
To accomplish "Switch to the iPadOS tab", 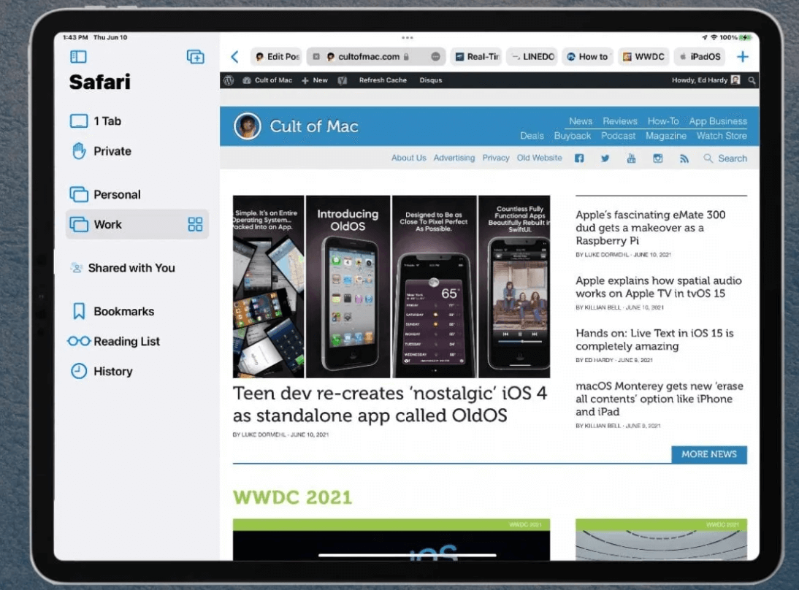I will click(700, 56).
